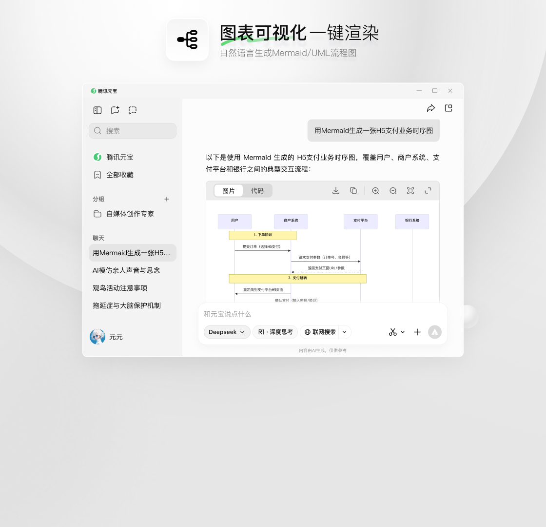
Task: Zoom in on the Mermaid diagram
Action: (x=375, y=191)
